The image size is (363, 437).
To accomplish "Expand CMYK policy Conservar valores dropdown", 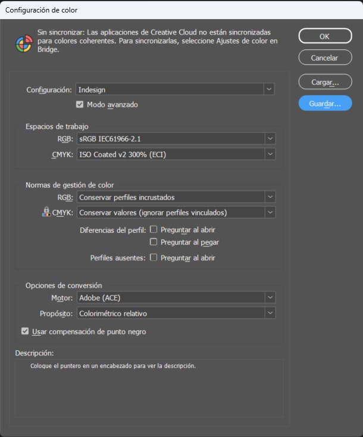I will [x=175, y=212].
